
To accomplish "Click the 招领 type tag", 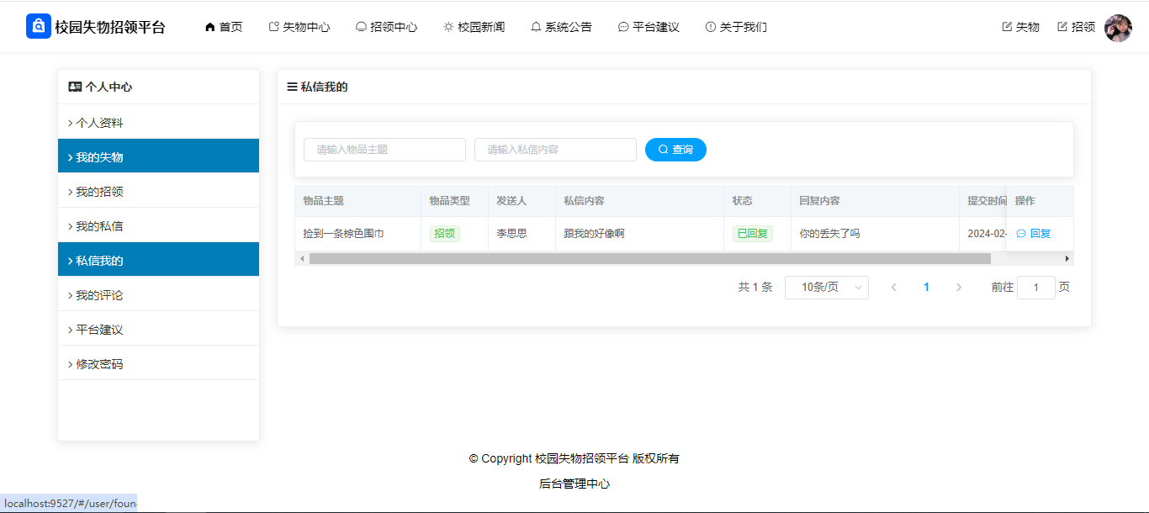I will tap(445, 234).
